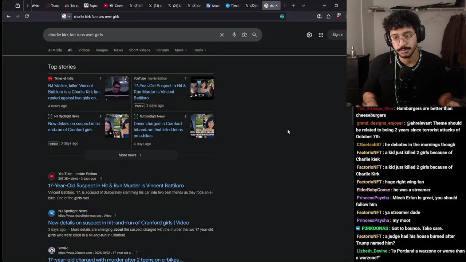Open 'New details on suspect... Cranford girls | Video' result
The width and height of the screenshot is (466, 262).
click(x=118, y=223)
